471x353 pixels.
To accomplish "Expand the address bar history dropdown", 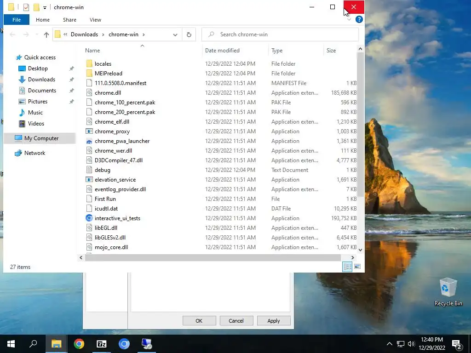I will pyautogui.click(x=175, y=34).
